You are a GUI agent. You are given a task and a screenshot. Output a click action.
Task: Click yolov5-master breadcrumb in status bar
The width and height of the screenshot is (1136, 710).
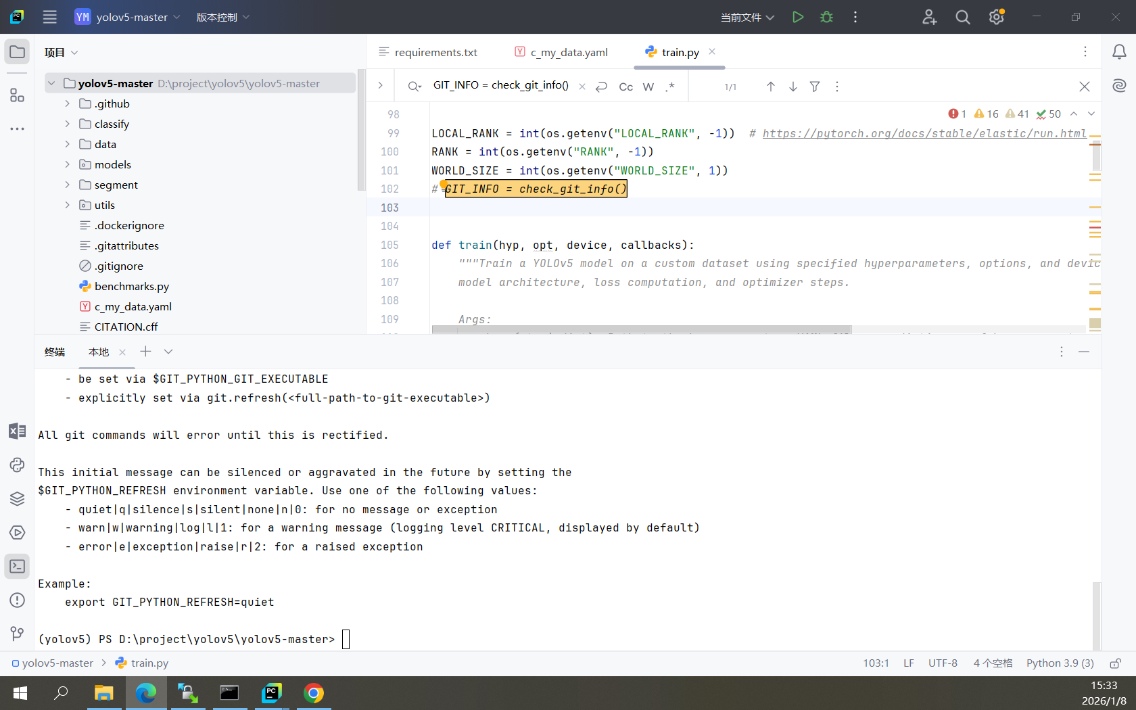pyautogui.click(x=53, y=663)
